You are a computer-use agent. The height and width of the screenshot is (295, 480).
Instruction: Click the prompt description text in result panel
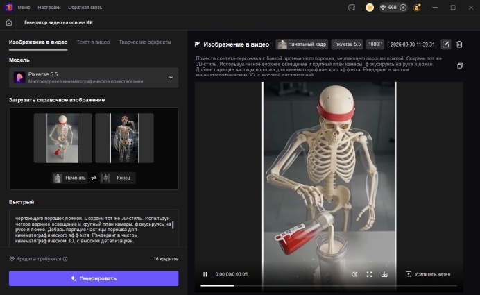click(318, 66)
